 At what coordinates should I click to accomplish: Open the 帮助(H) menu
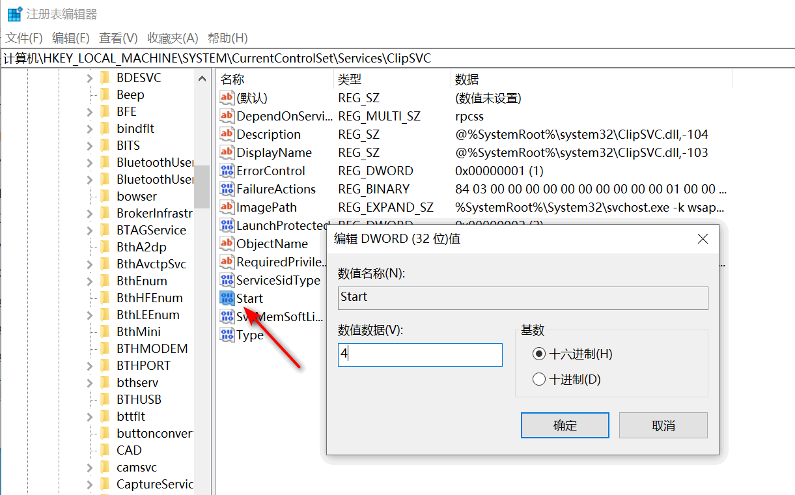228,38
